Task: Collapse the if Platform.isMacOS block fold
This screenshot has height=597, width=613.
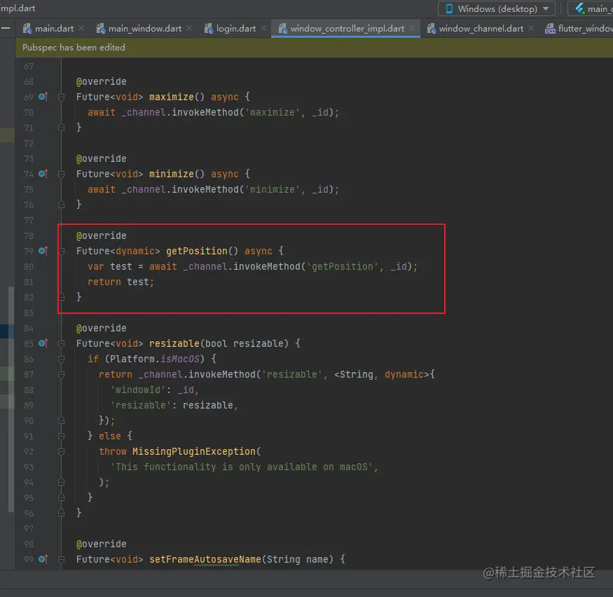Action: coord(62,359)
